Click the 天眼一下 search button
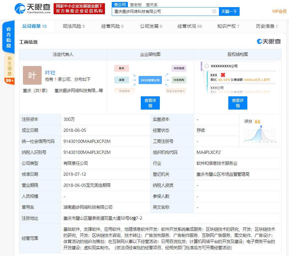Screen dimensions: 289x256 (229, 11)
